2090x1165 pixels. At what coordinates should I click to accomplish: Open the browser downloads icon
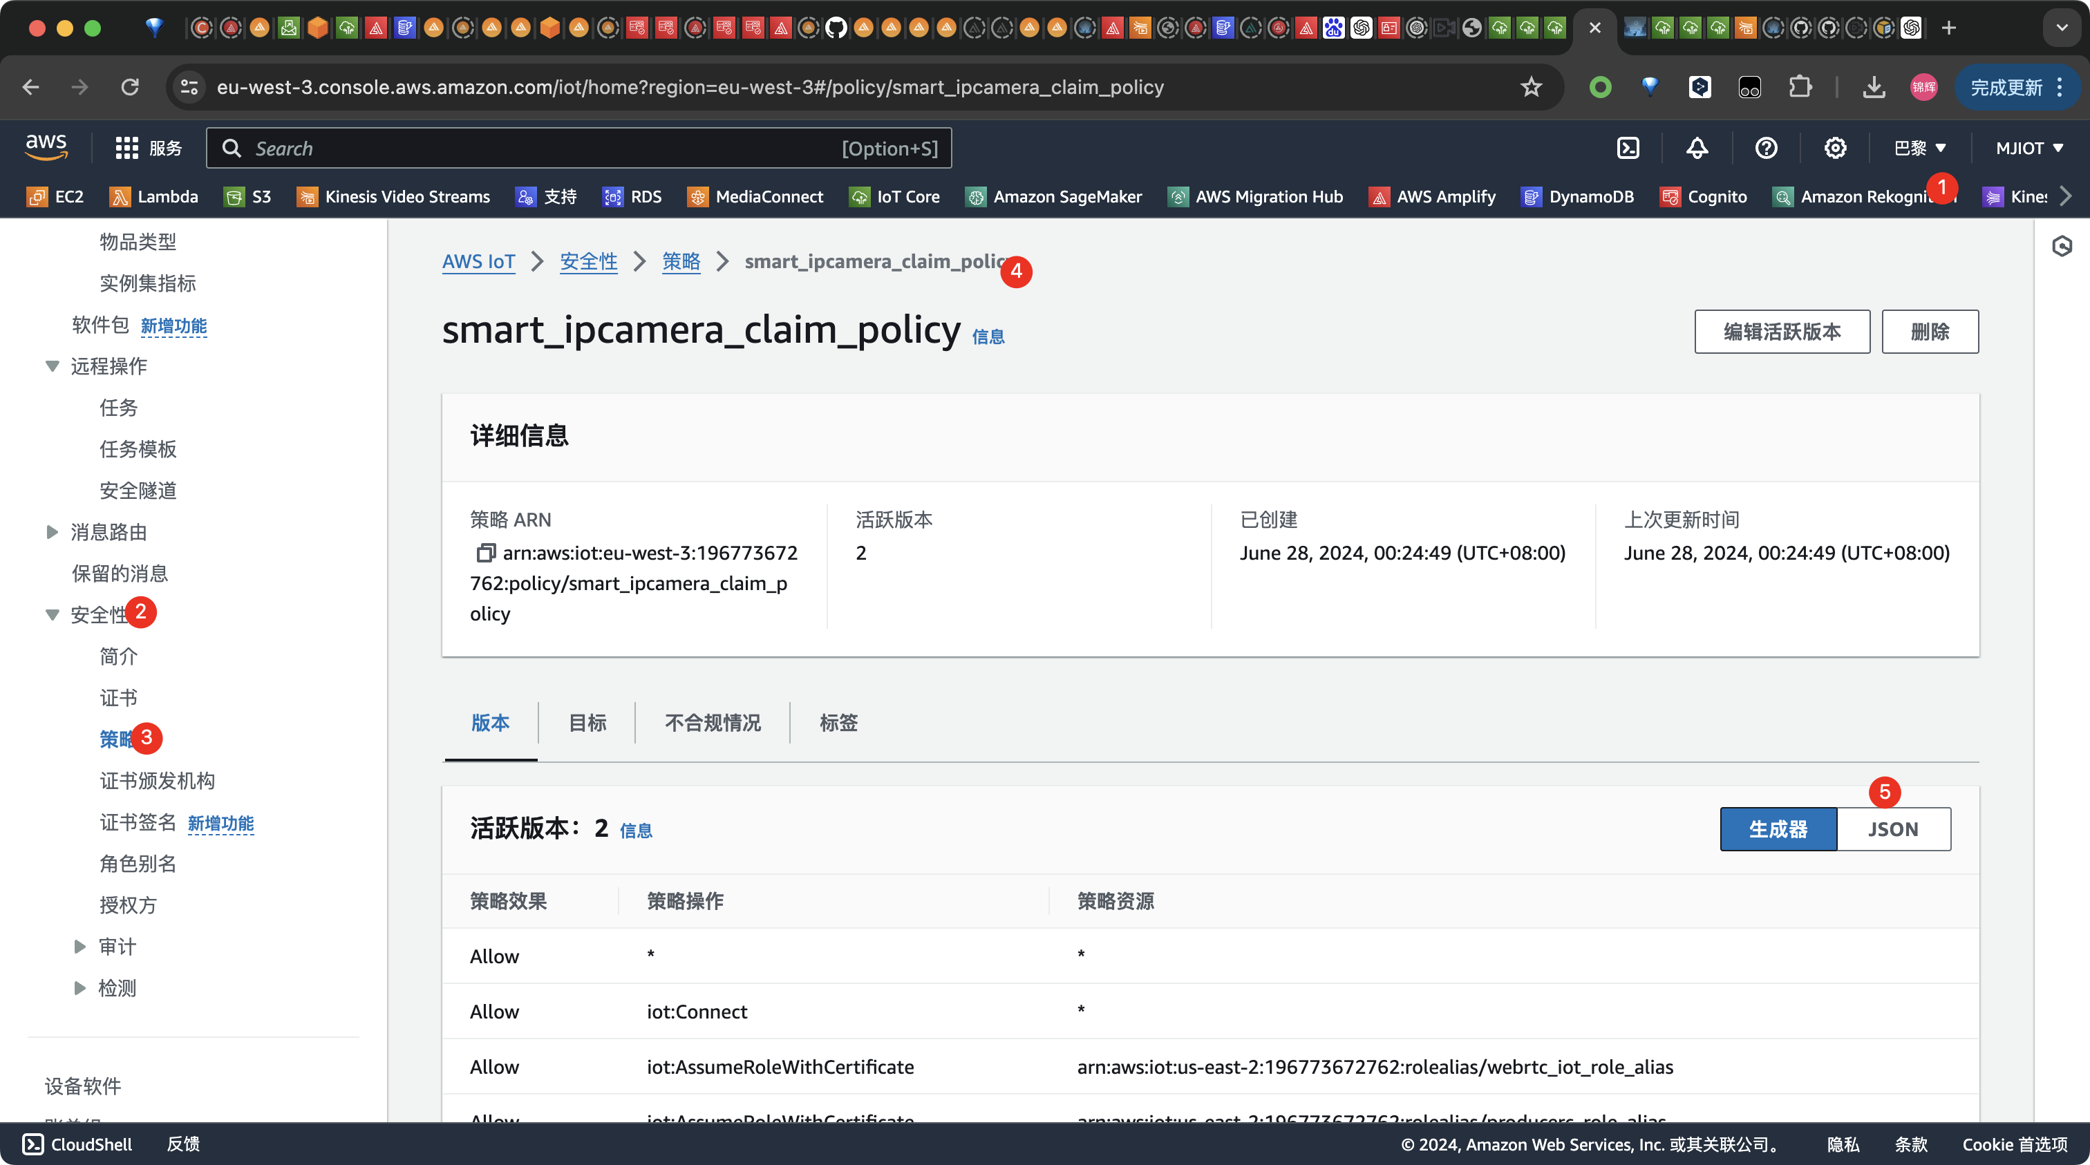[x=1874, y=87]
